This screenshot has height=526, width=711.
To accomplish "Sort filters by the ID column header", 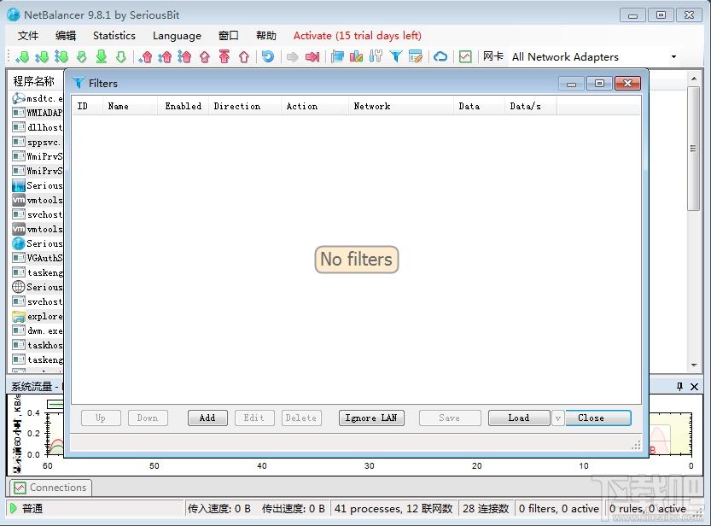I will 87,106.
